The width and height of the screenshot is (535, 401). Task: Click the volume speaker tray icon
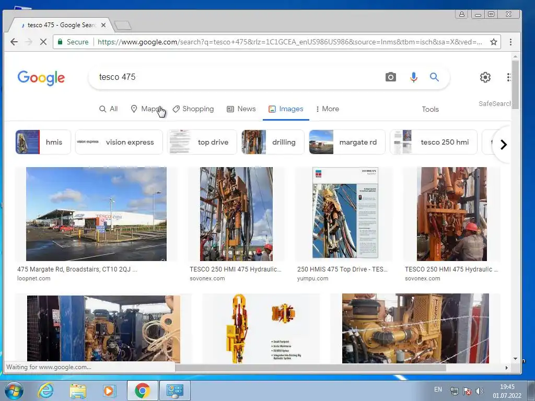pyautogui.click(x=480, y=391)
